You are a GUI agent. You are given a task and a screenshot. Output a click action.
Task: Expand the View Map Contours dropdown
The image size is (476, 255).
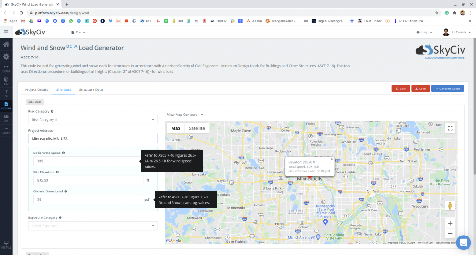pyautogui.click(x=185, y=115)
